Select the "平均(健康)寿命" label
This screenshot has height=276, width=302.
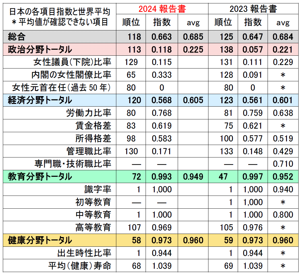(x=80, y=266)
